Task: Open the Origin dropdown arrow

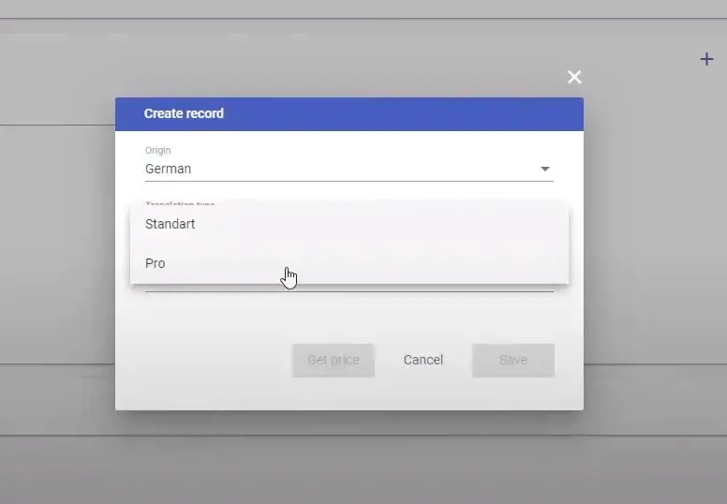Action: click(x=545, y=170)
